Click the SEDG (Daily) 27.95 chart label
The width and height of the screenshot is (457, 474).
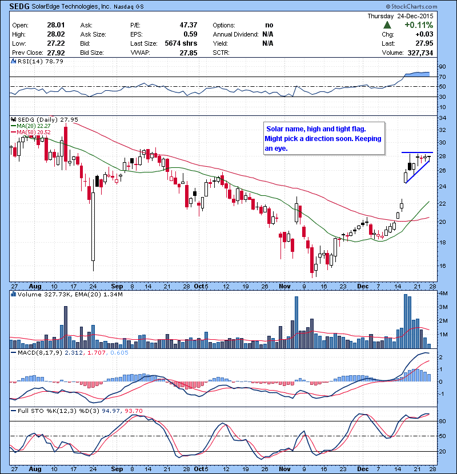[48, 120]
